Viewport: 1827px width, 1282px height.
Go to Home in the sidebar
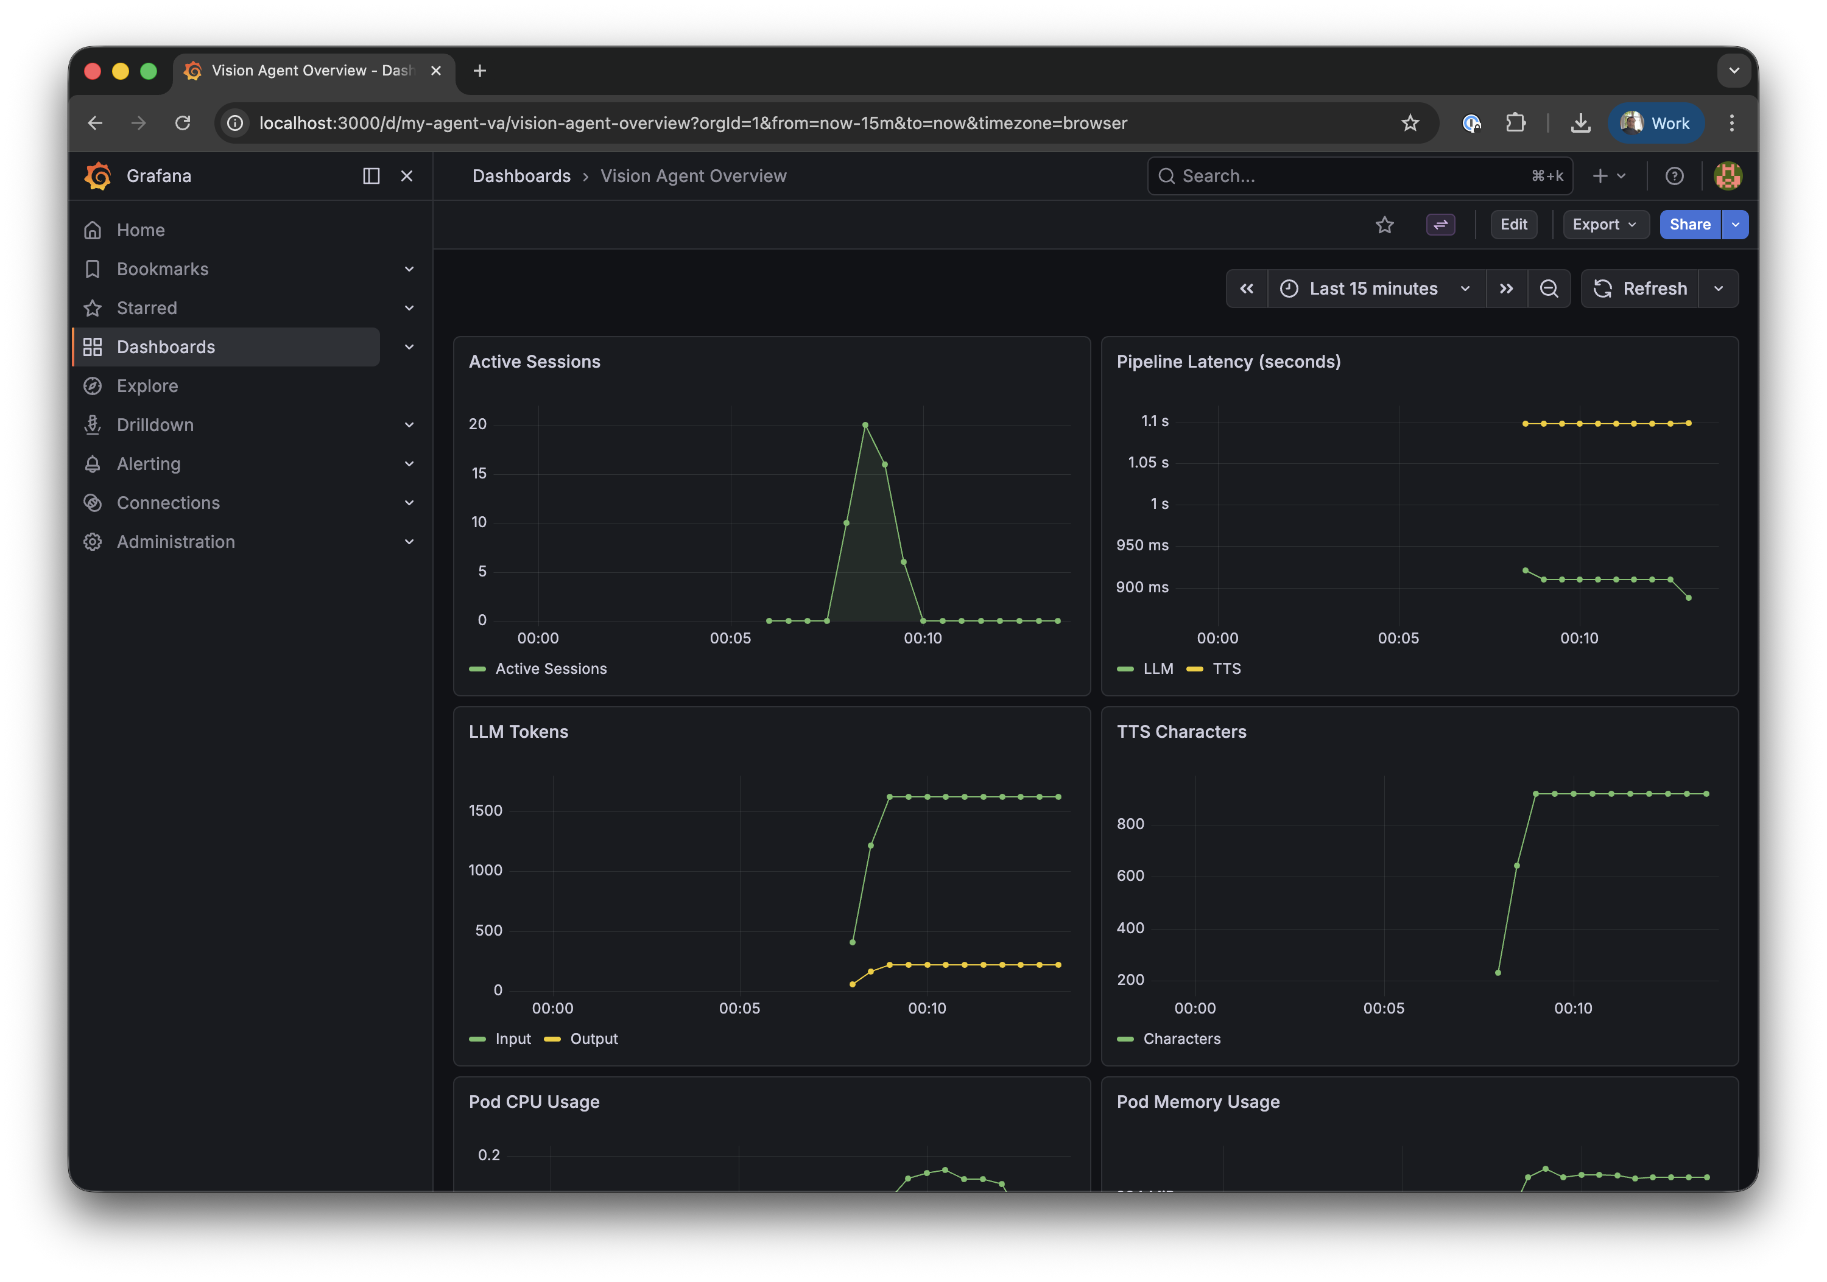(141, 230)
